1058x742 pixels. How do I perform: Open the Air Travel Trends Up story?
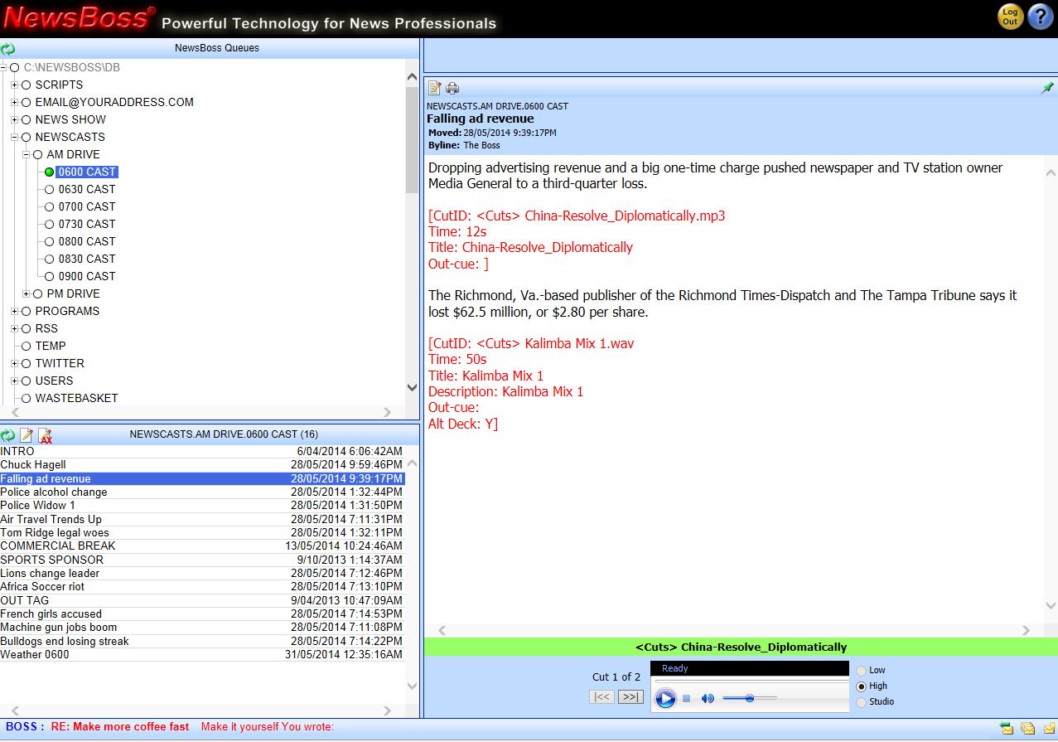point(202,519)
